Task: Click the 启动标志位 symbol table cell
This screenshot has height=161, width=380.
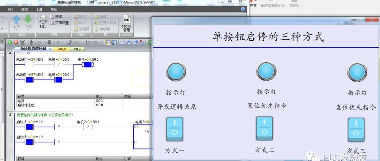Action: pyautogui.click(x=56, y=105)
